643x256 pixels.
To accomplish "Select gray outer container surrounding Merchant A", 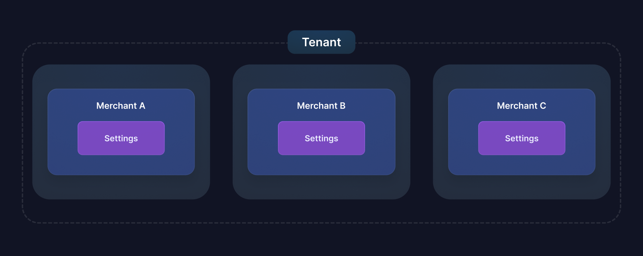I will coord(121,188).
